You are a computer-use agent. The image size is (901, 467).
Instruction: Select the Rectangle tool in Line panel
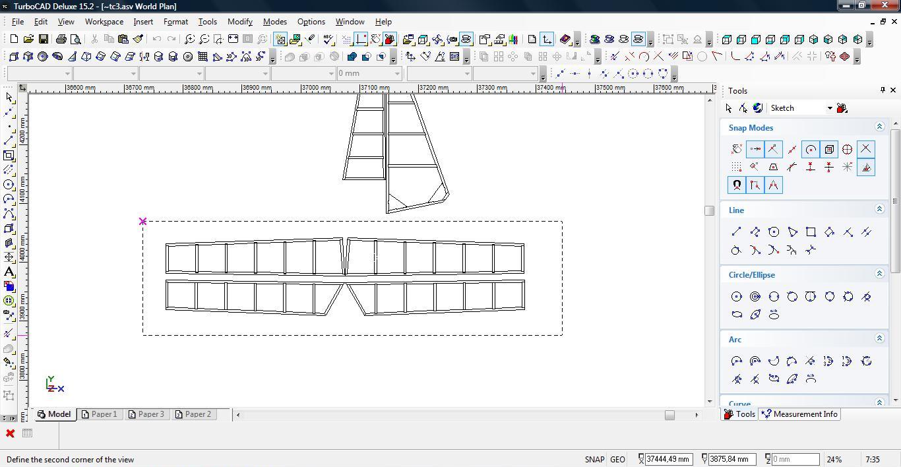pos(811,232)
